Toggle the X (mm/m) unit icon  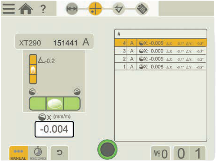click(42, 117)
